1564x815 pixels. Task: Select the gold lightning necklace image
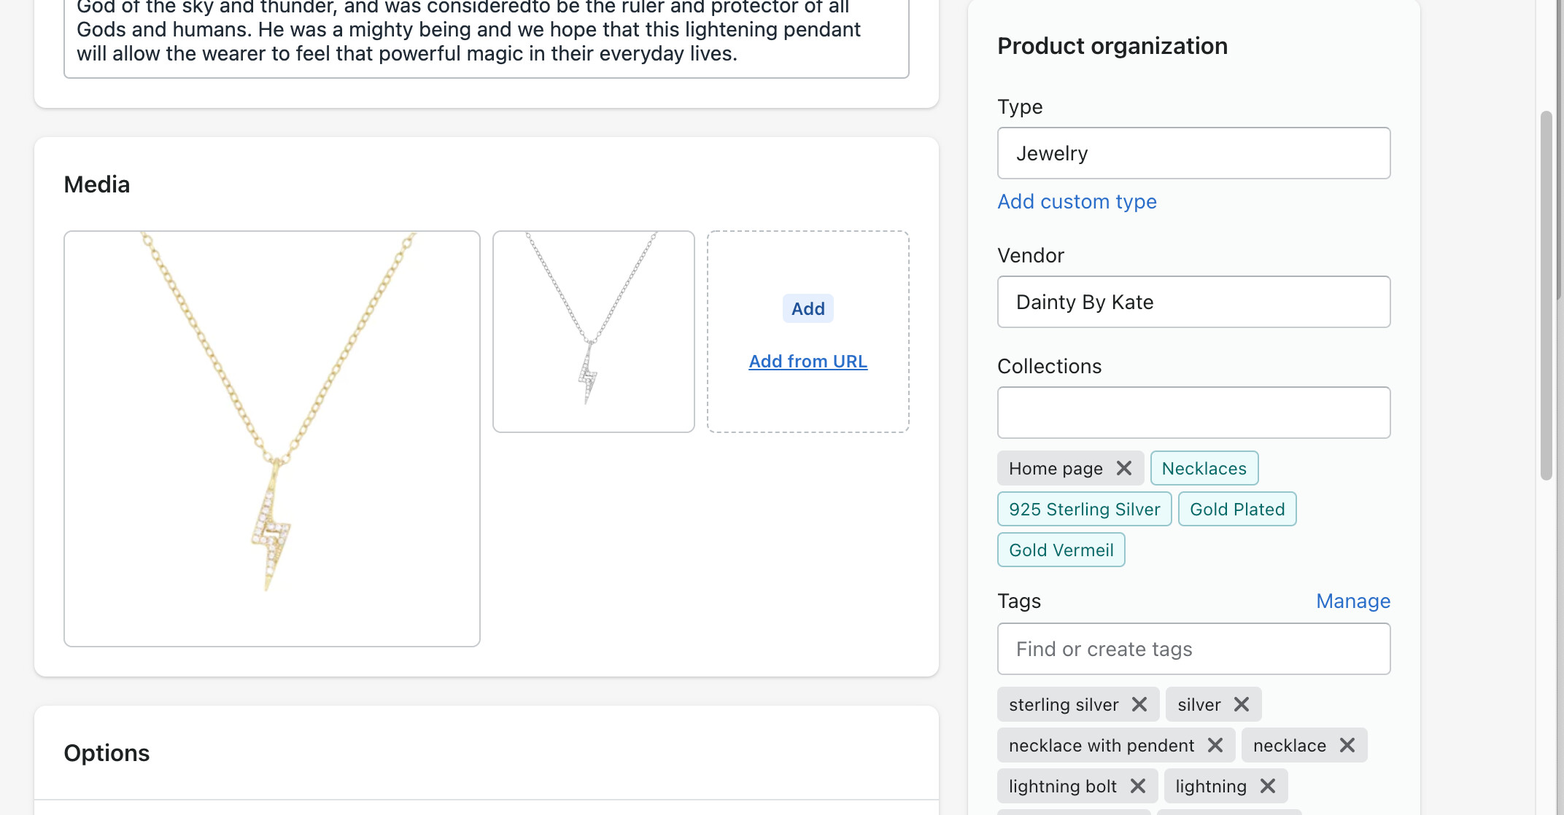click(271, 439)
